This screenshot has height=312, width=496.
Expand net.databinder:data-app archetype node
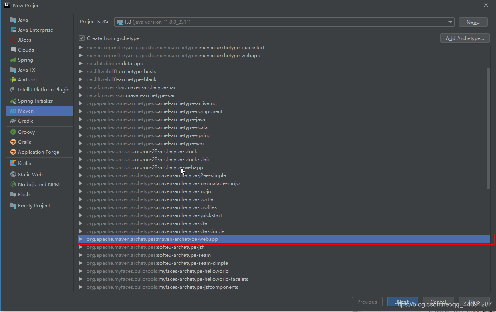coord(81,64)
